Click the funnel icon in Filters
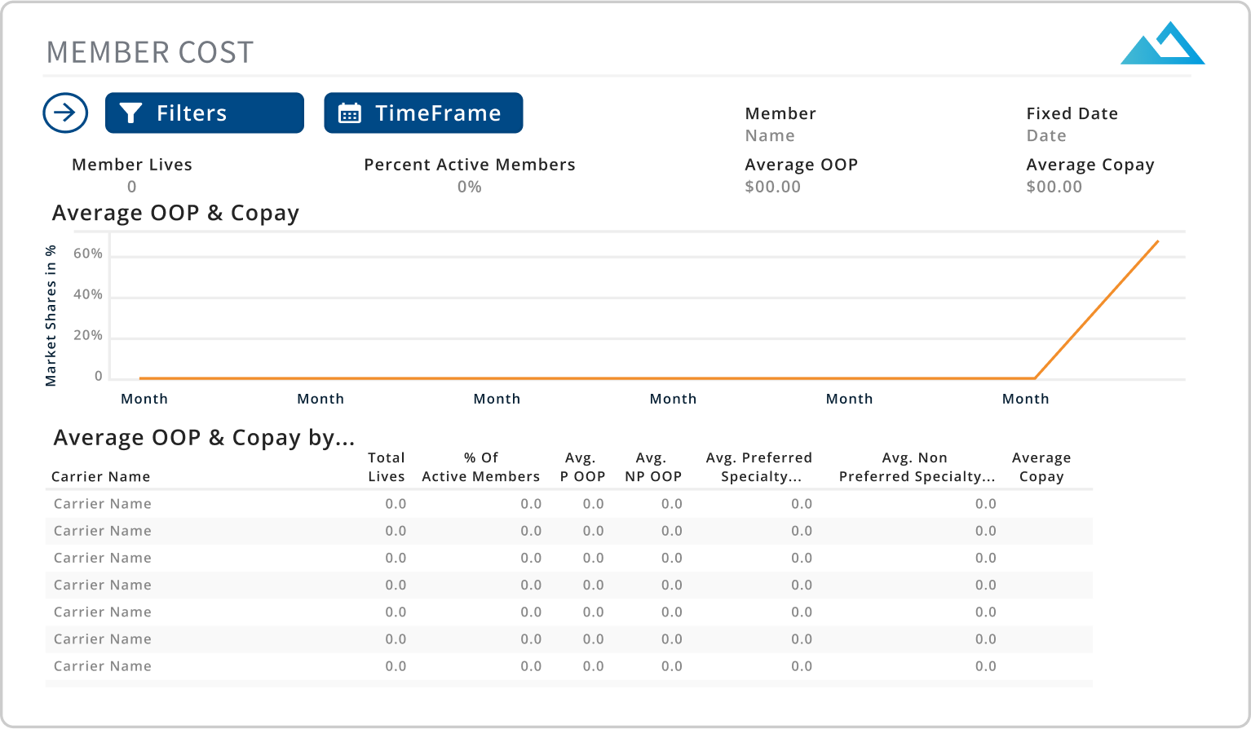 pyautogui.click(x=130, y=113)
